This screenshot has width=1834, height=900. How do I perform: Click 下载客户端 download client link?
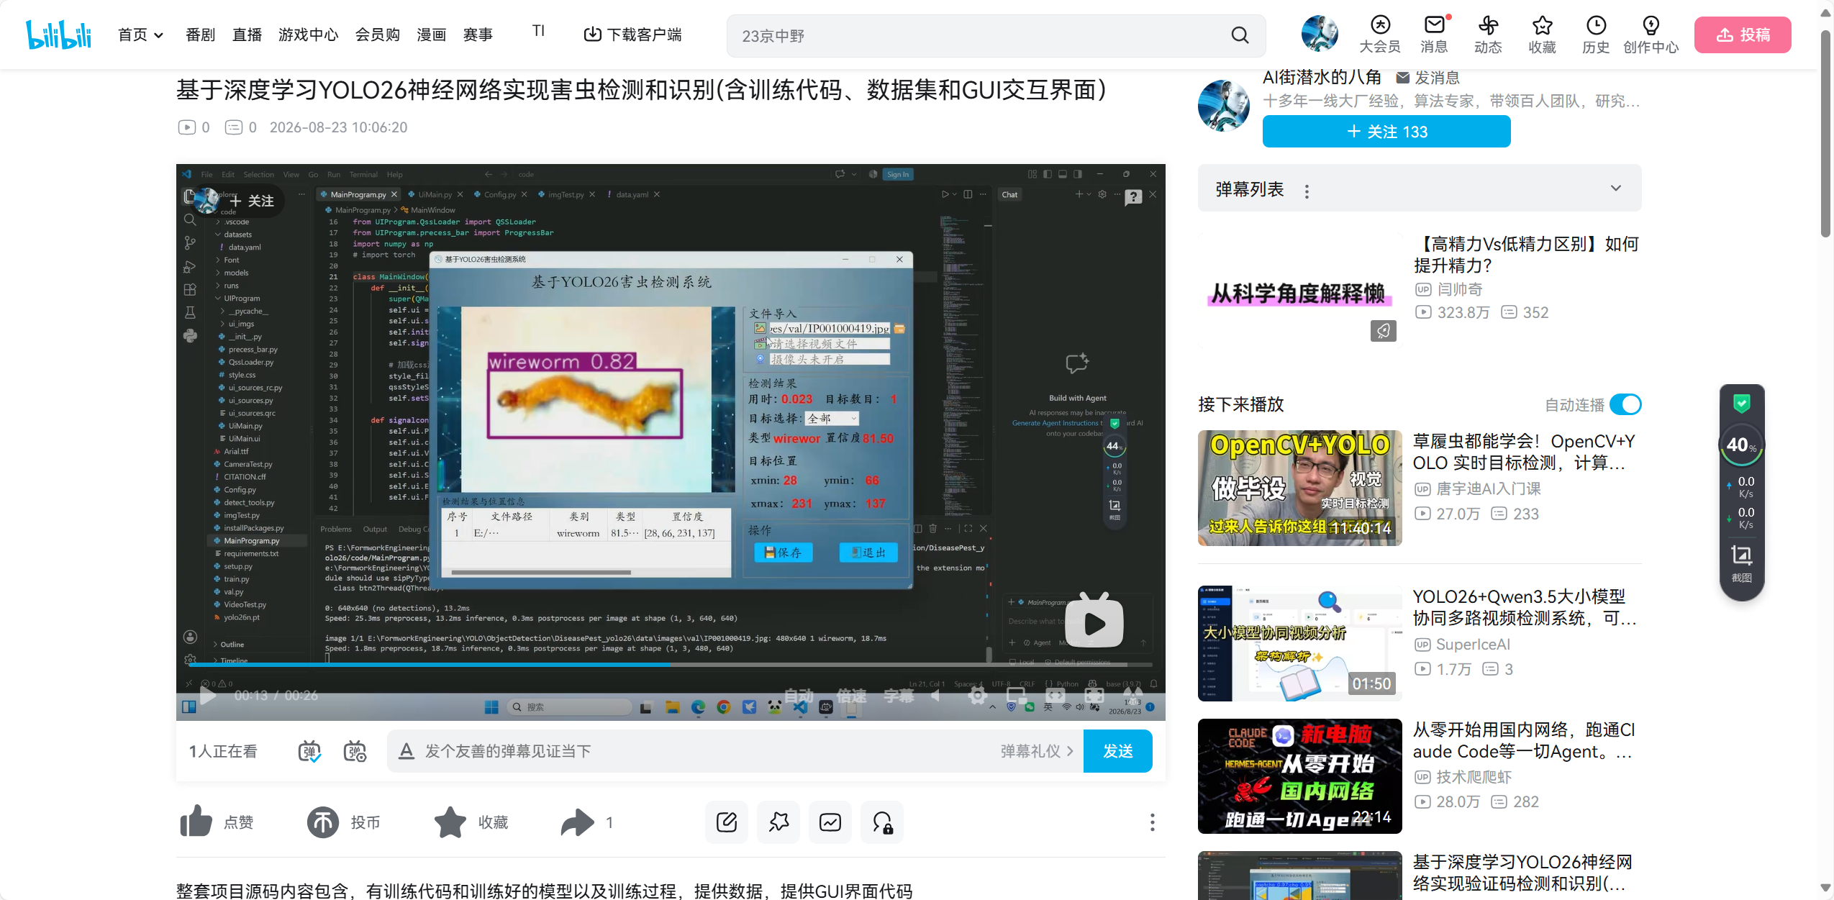[632, 35]
